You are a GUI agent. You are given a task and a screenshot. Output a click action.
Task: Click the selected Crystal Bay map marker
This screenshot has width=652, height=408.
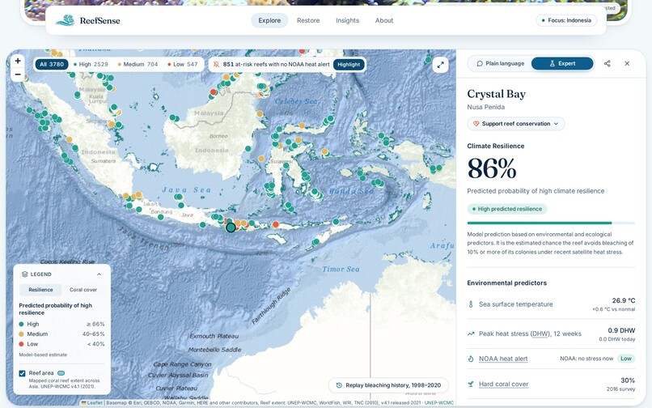pyautogui.click(x=231, y=227)
